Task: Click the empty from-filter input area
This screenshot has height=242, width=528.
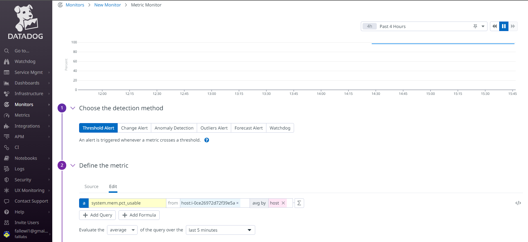Action: coord(245,203)
